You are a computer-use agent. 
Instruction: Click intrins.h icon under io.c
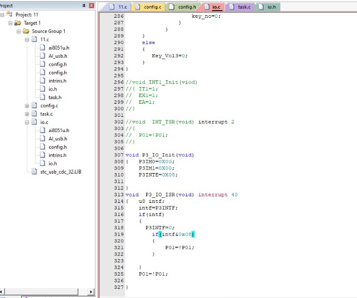pos(42,155)
